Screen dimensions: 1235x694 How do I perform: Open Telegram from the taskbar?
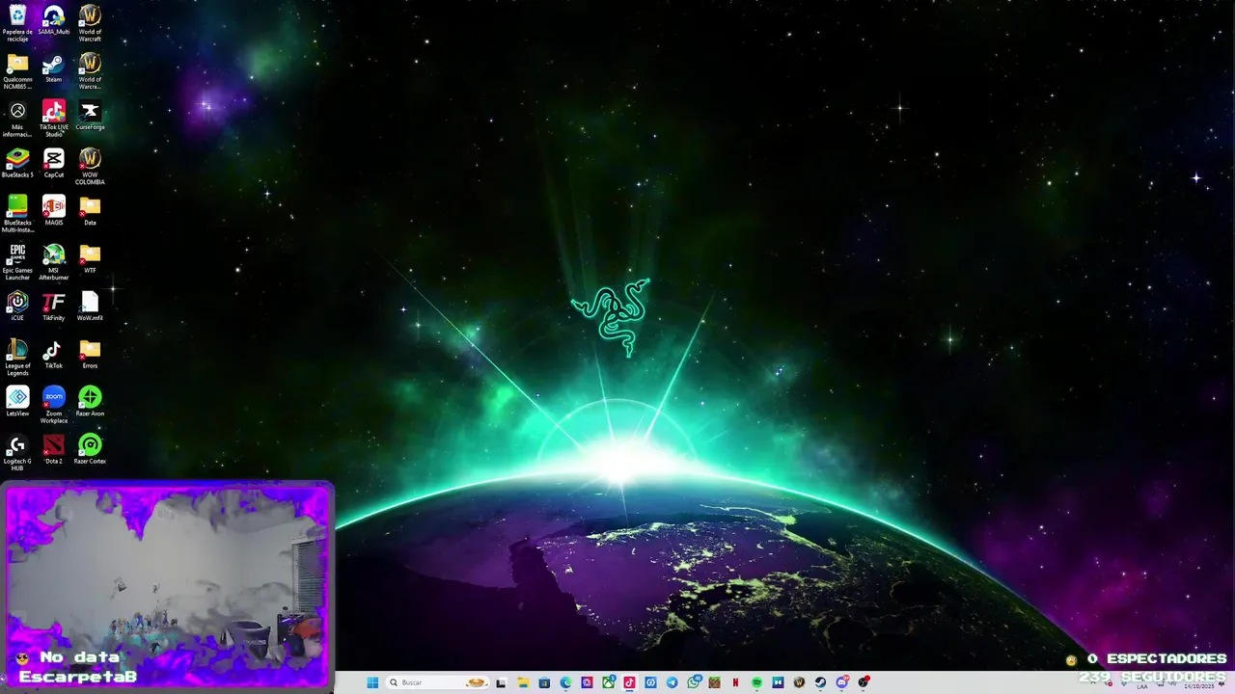[x=672, y=682]
